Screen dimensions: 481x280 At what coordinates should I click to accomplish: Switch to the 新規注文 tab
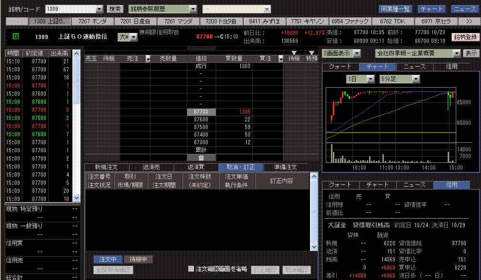(x=106, y=167)
